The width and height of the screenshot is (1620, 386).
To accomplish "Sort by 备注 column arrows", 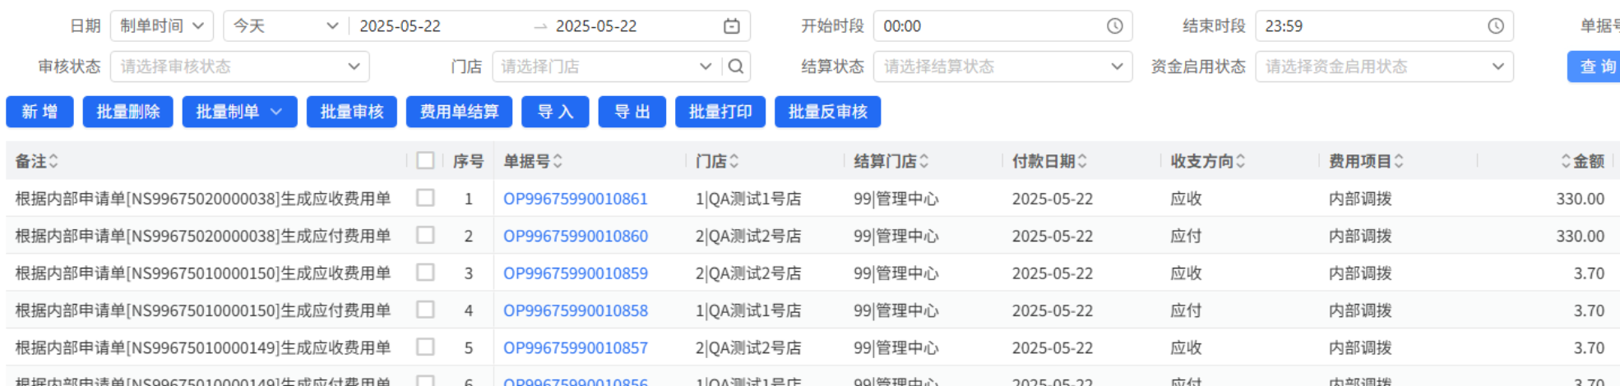I will [x=53, y=161].
